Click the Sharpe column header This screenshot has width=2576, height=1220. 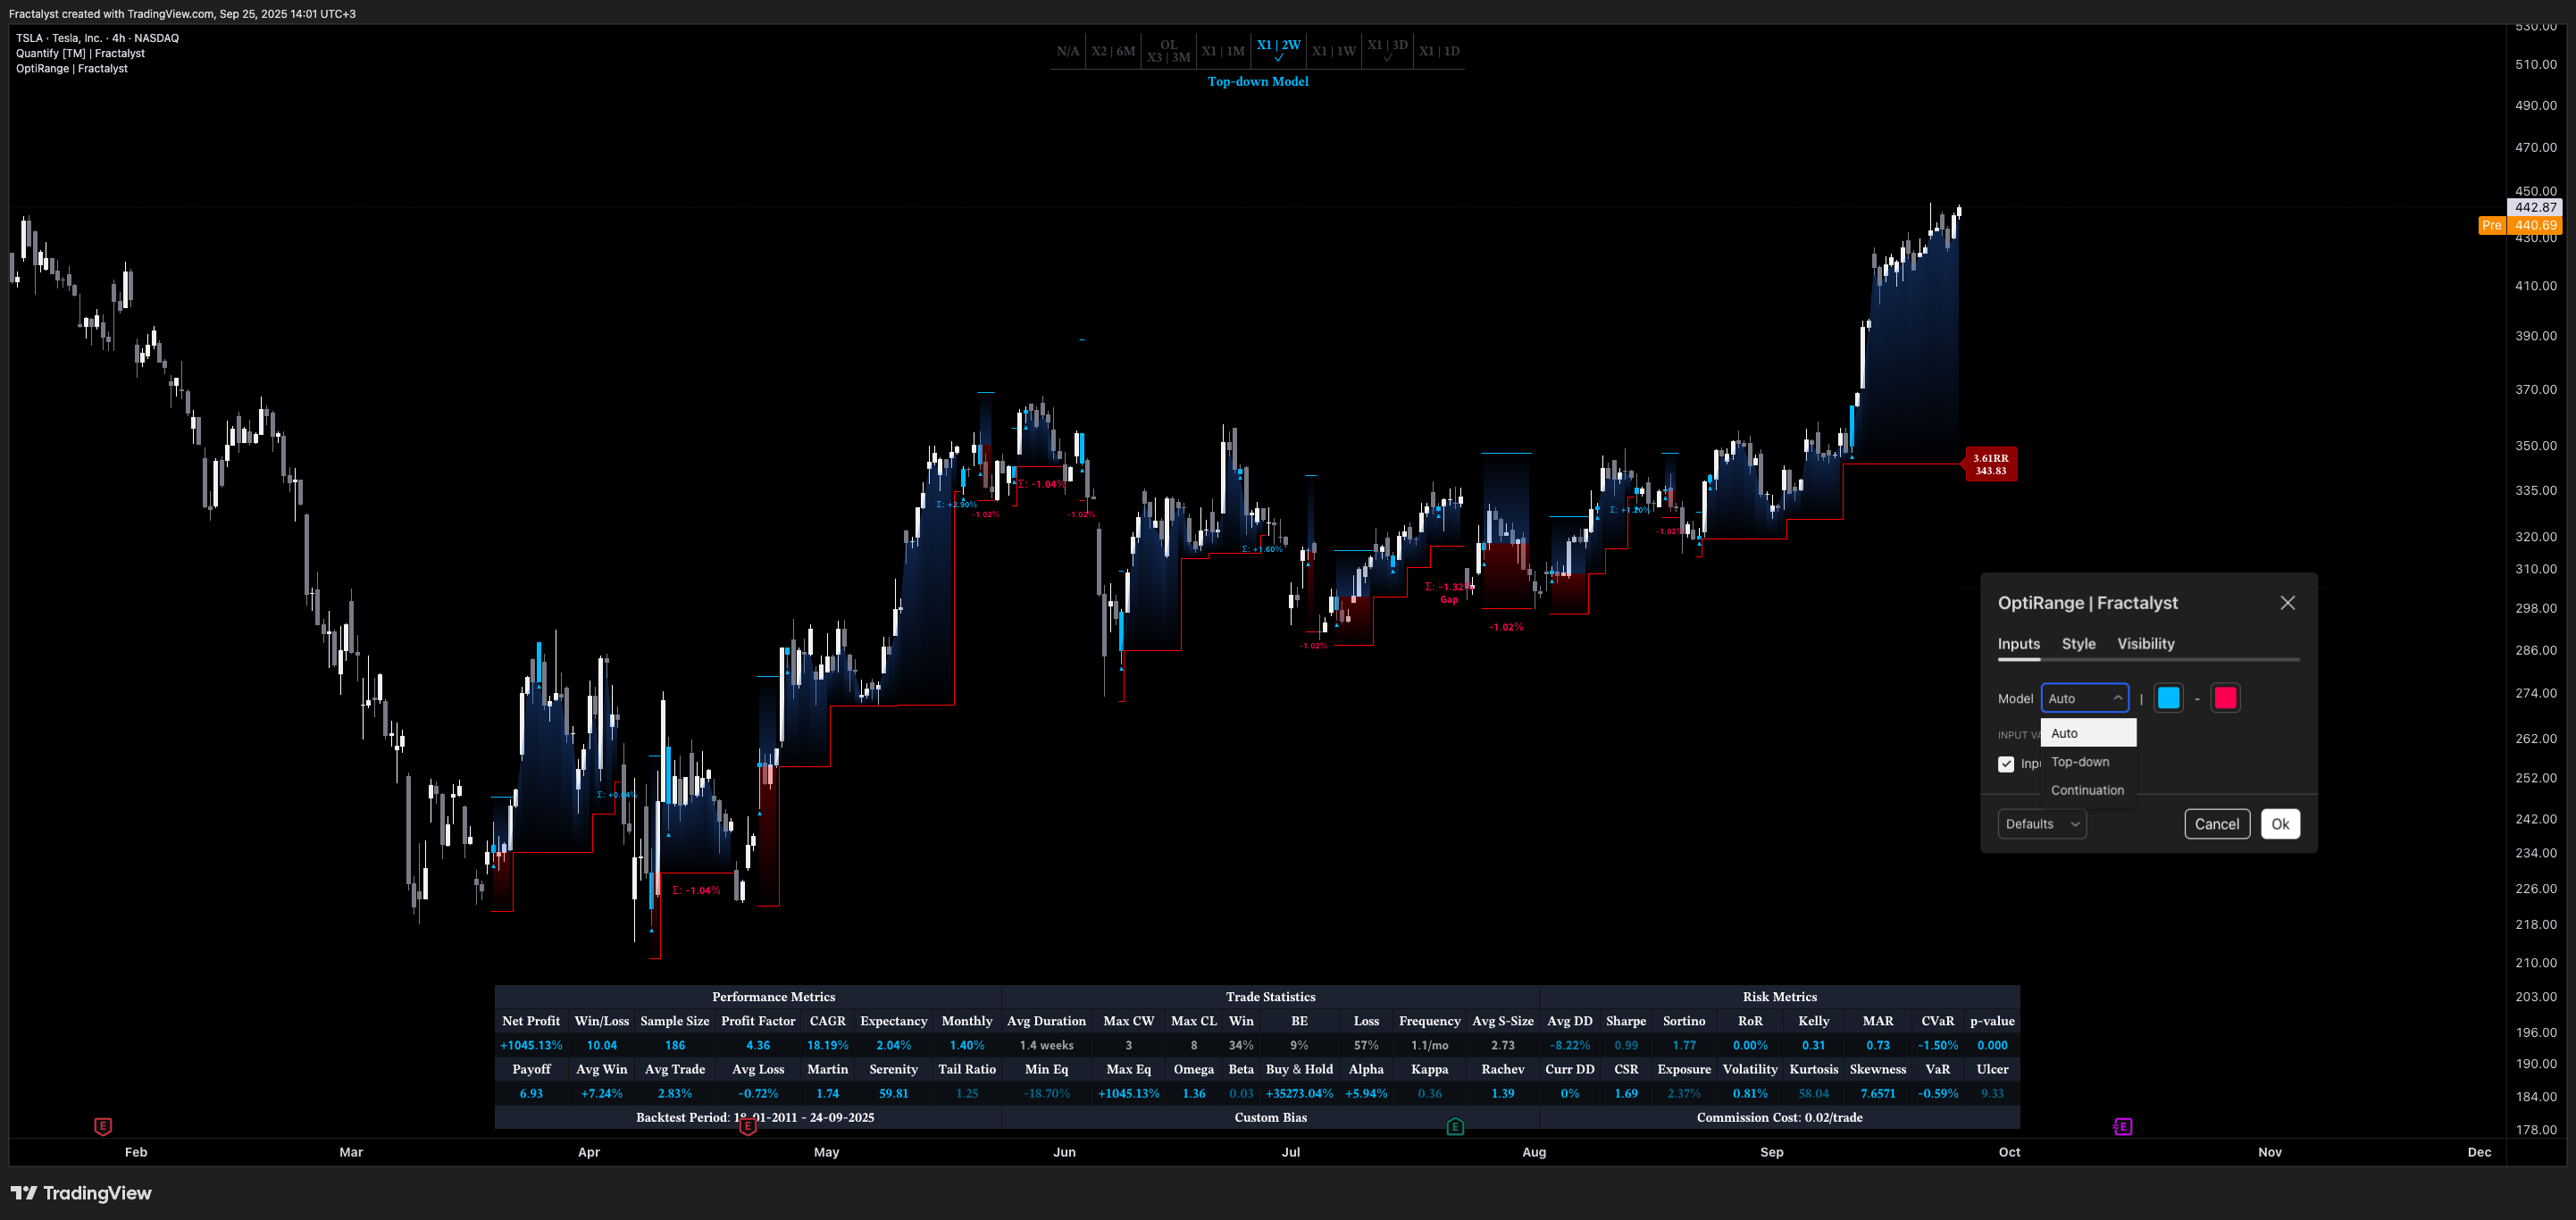pos(1625,1020)
